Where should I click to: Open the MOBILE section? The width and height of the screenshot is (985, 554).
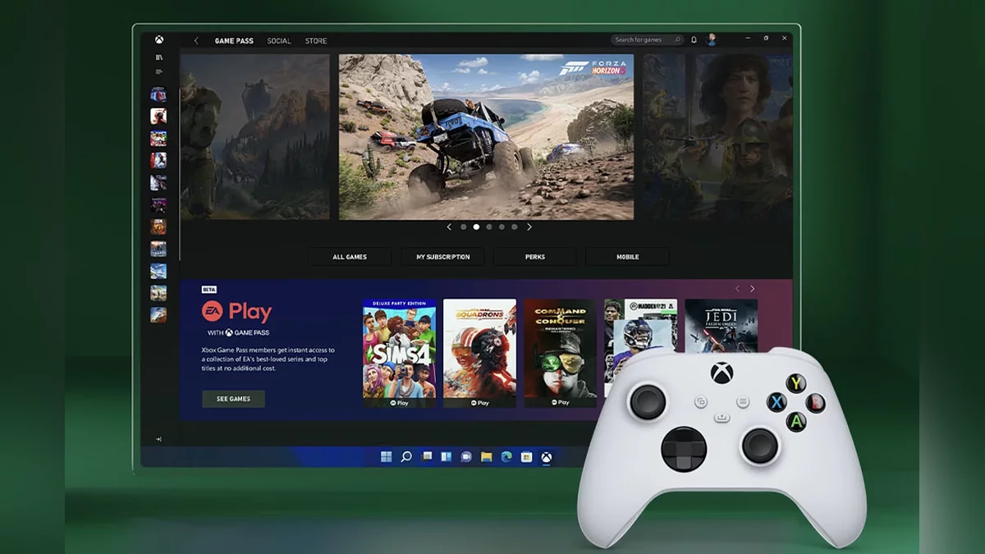[627, 257]
